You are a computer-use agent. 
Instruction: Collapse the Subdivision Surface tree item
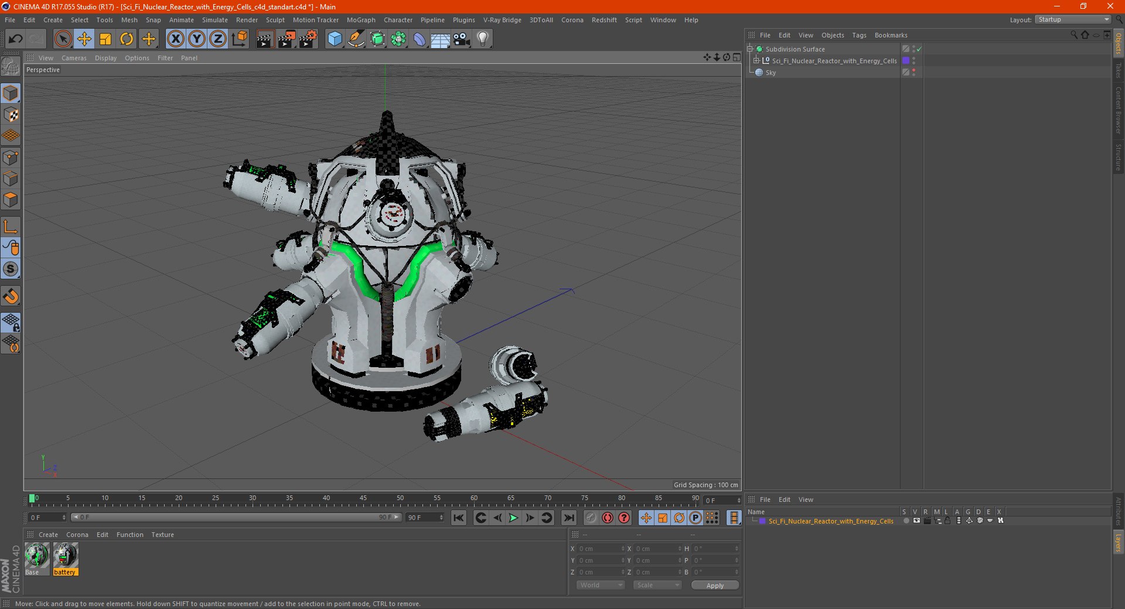point(750,49)
